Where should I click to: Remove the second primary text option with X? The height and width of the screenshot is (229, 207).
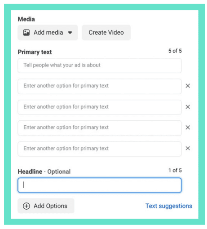click(x=188, y=86)
